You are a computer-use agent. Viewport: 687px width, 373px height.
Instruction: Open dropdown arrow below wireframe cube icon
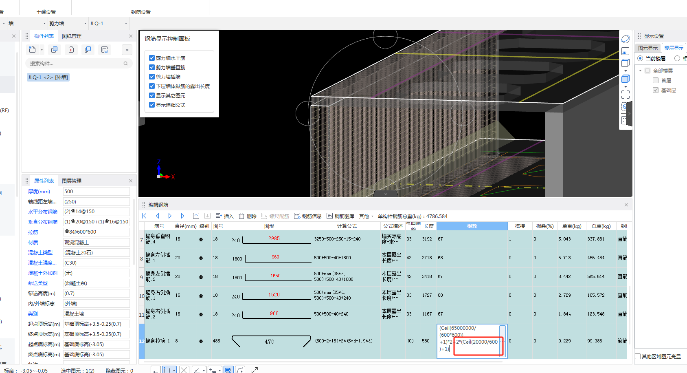click(x=626, y=71)
